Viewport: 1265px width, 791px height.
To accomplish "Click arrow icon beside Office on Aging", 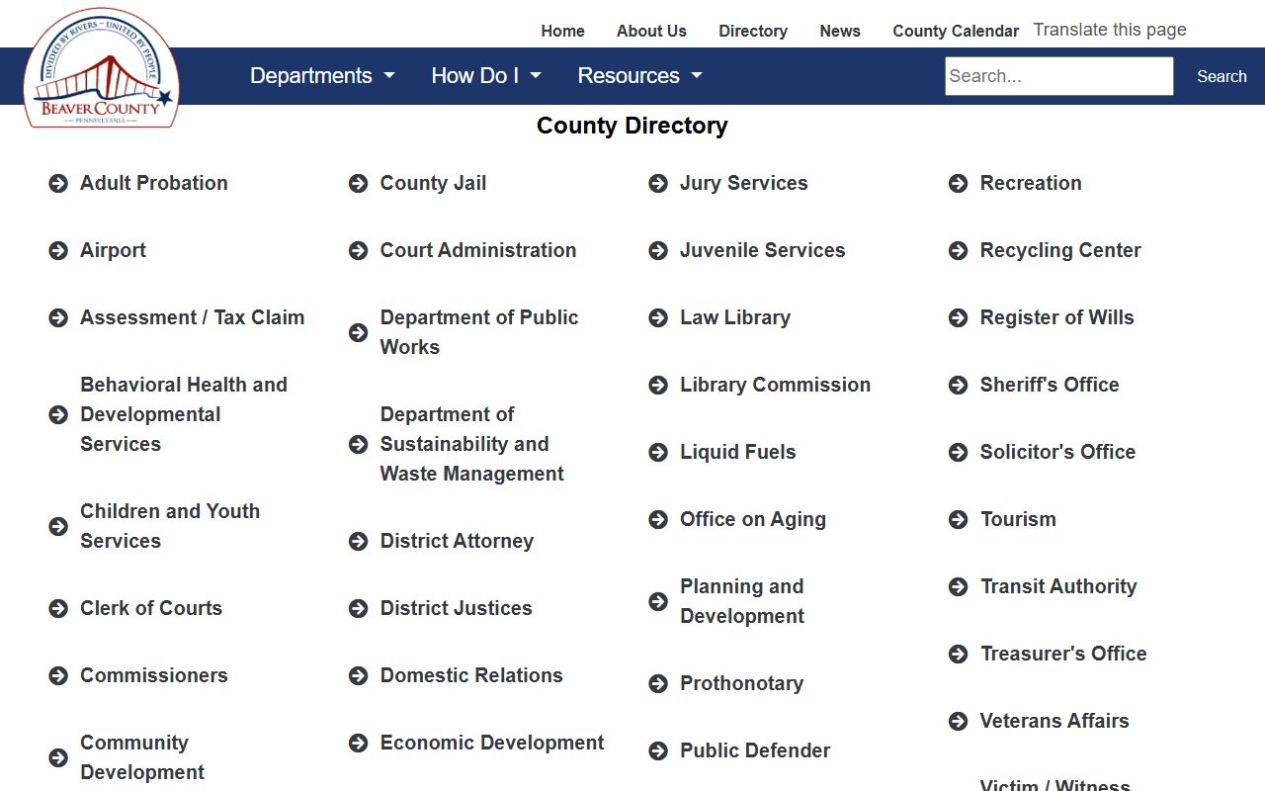I will [658, 519].
